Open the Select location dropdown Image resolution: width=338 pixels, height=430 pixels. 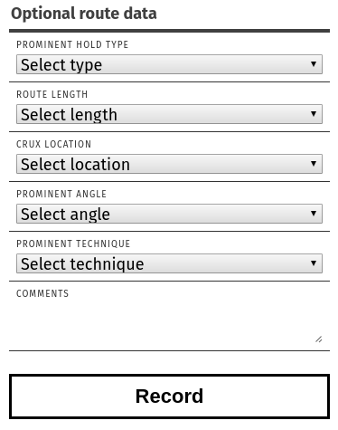click(169, 164)
